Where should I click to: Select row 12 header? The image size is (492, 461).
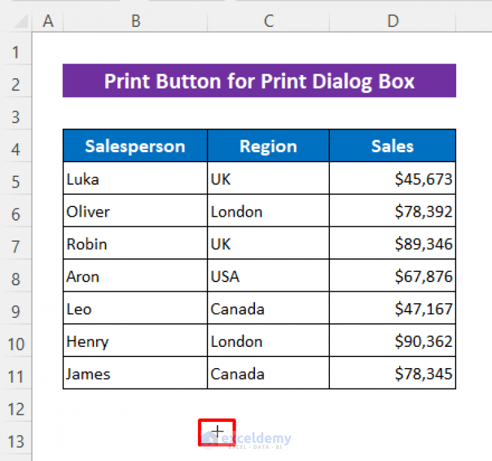[15, 405]
